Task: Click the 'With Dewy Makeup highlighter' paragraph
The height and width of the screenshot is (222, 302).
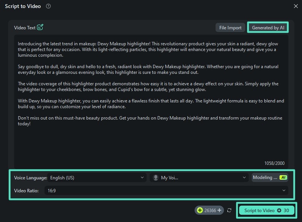Action: point(151,104)
